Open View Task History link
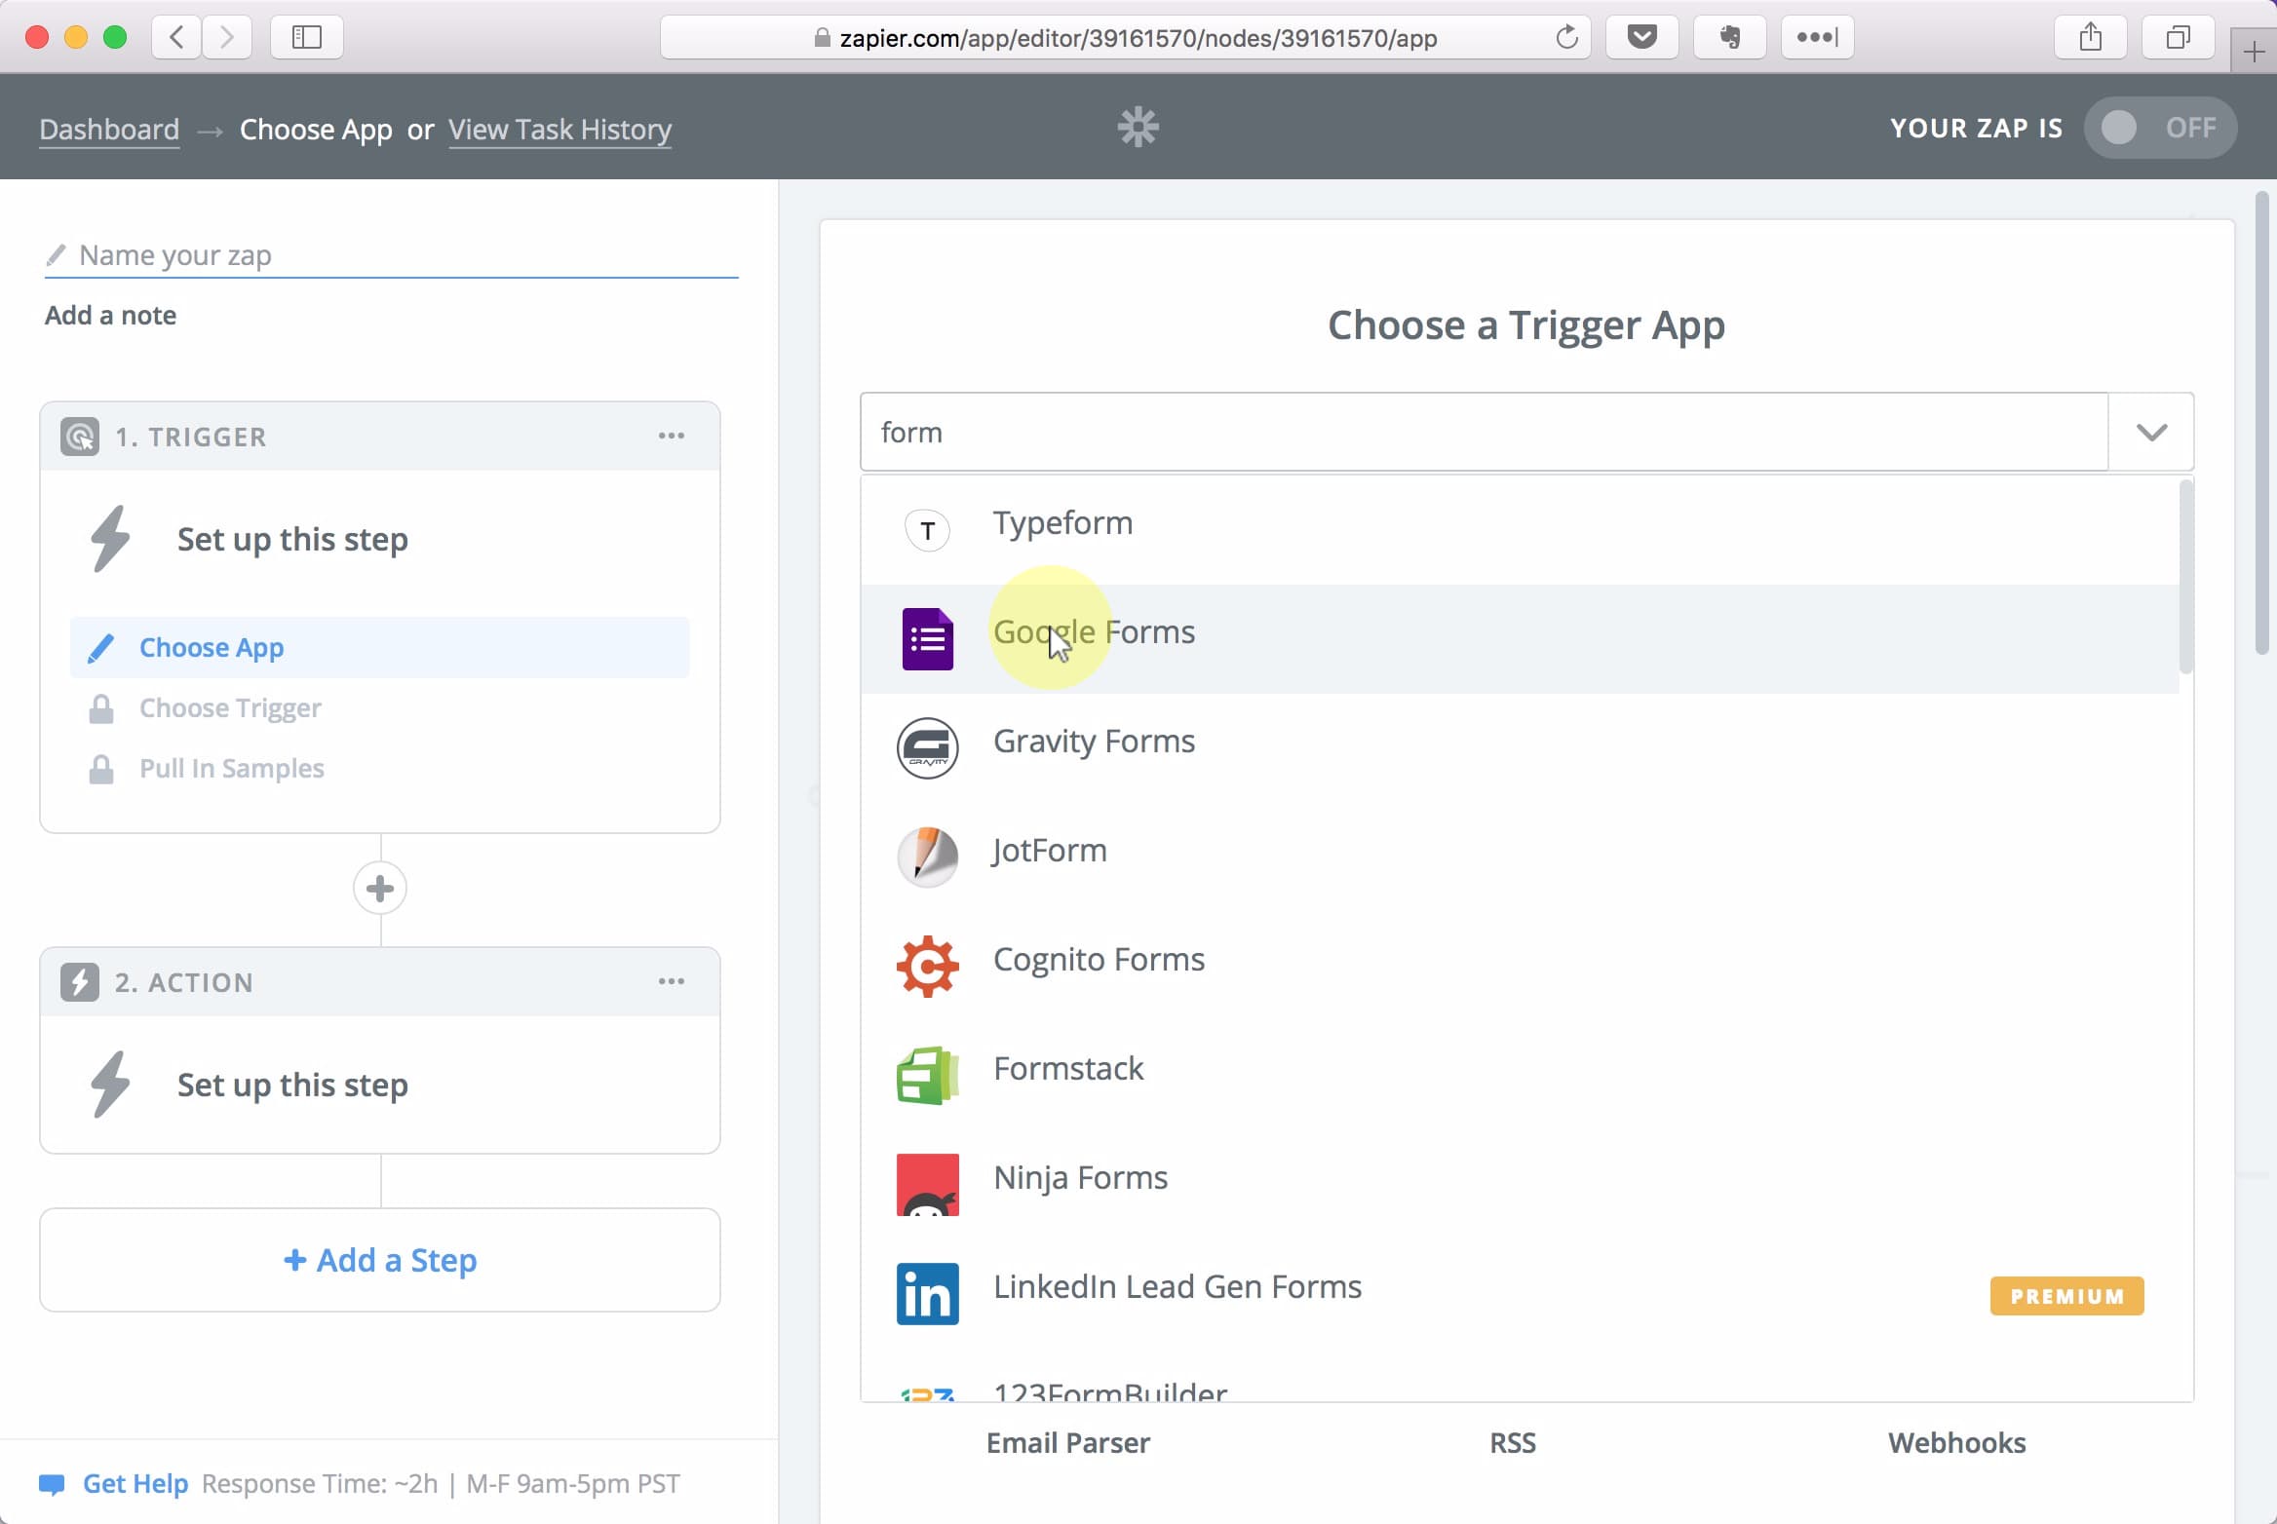This screenshot has height=1524, width=2277. point(560,129)
